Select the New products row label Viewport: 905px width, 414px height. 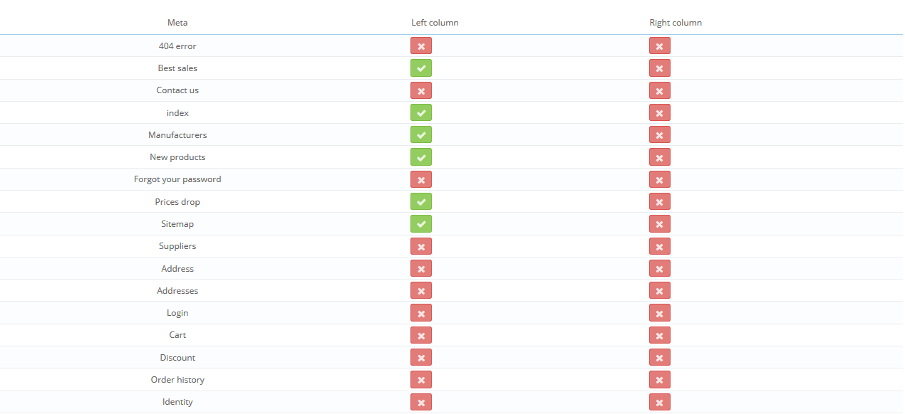(x=177, y=157)
